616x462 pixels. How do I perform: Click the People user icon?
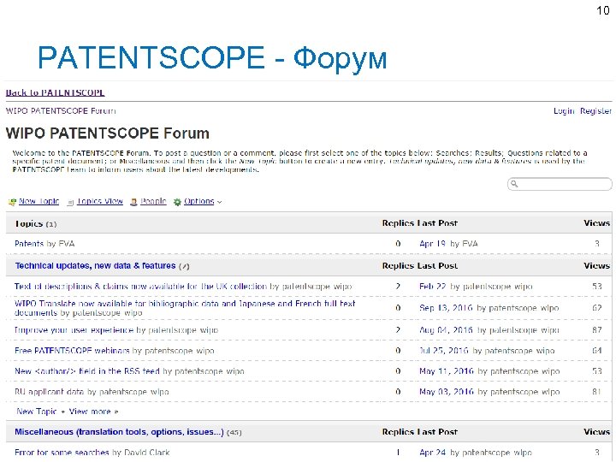coord(133,202)
